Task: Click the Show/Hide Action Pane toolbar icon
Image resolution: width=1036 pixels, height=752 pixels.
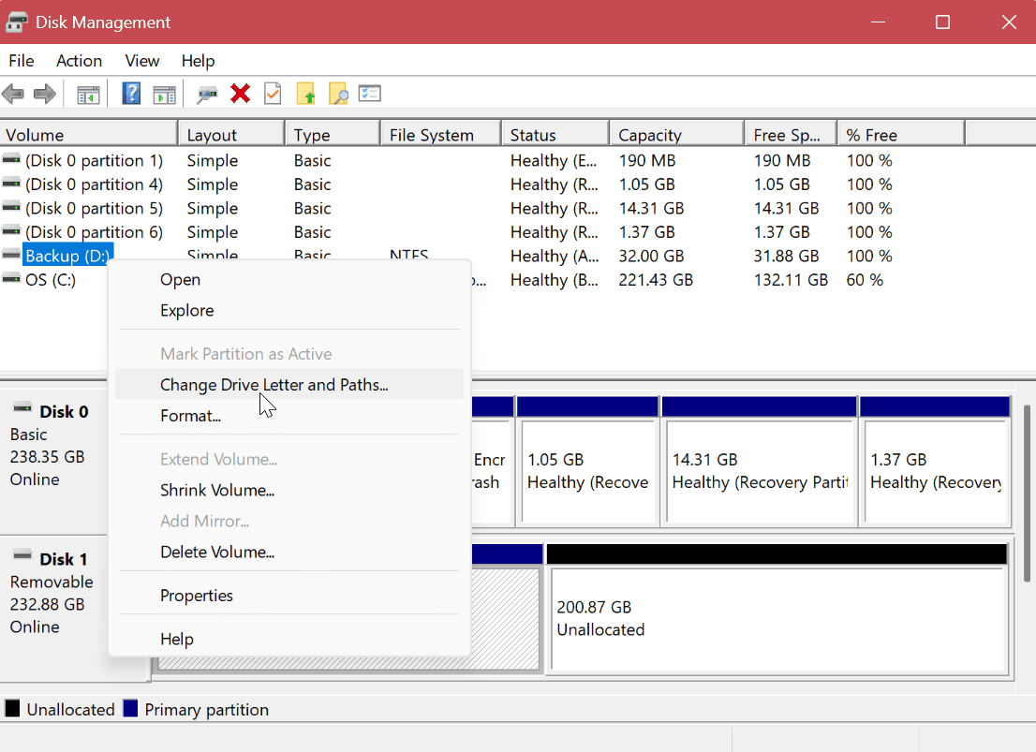Action: (x=164, y=94)
